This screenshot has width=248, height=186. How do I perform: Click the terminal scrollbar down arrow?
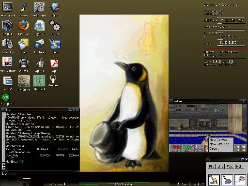coord(3,168)
